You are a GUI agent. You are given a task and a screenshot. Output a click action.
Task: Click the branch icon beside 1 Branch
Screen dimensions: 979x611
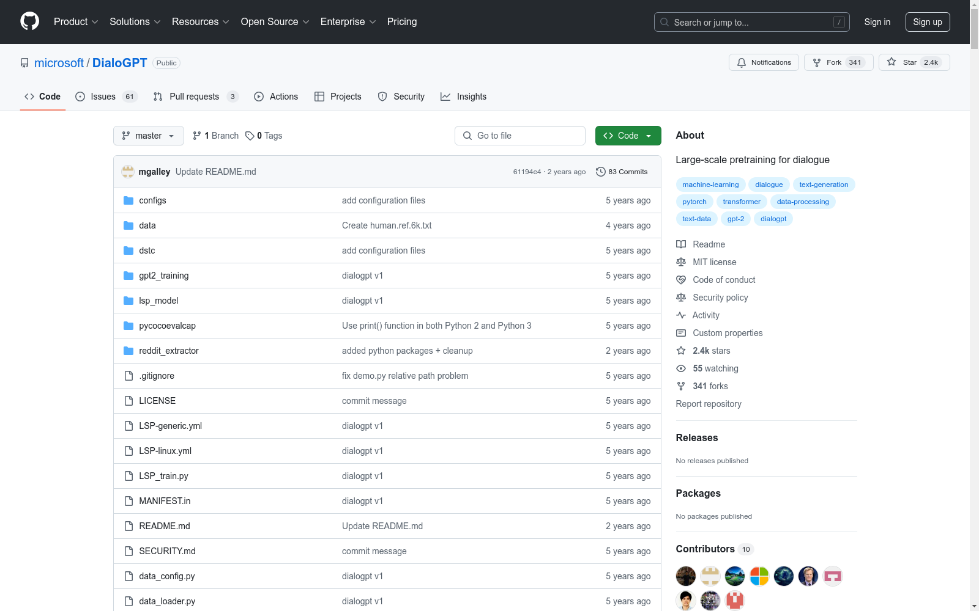[x=197, y=136]
